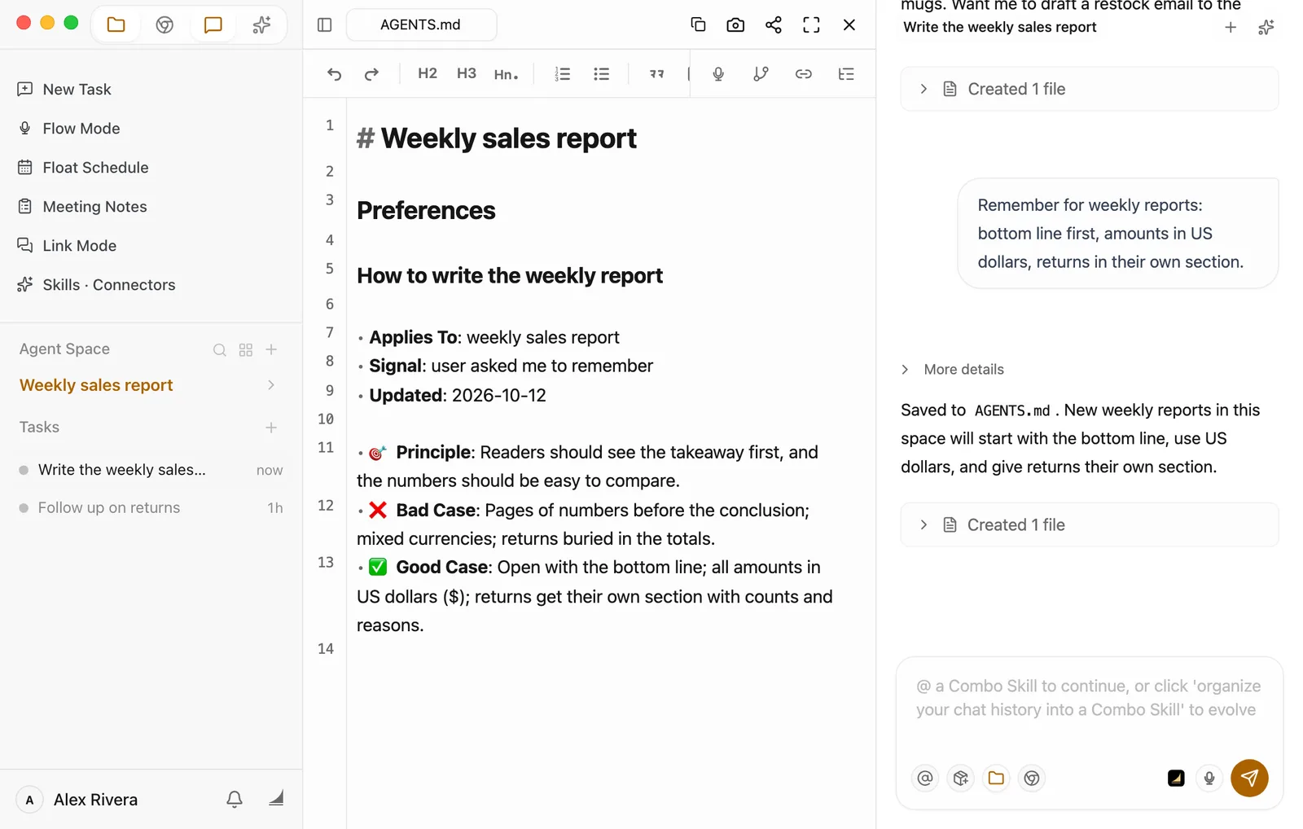
Task: Enter fullscreen for the editor
Action: pyautogui.click(x=811, y=24)
